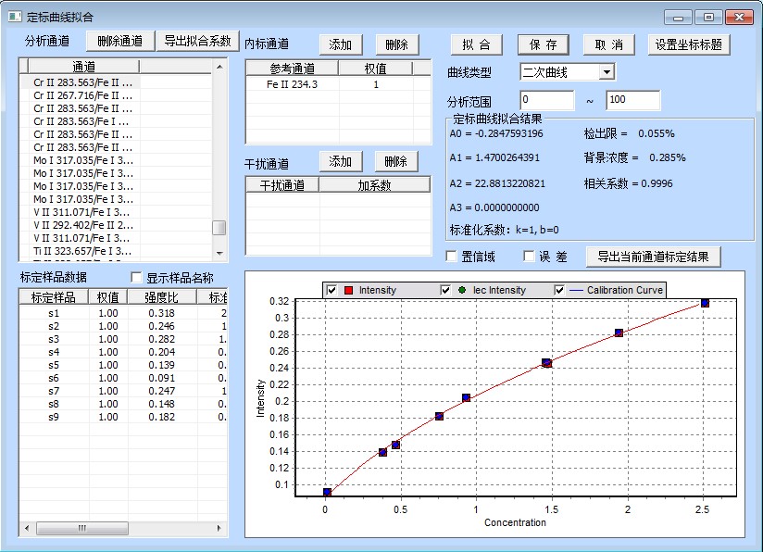Screen dimensions: 763x552
Task: Click the channel list vertical scrollbar thumb
Action: click(219, 229)
